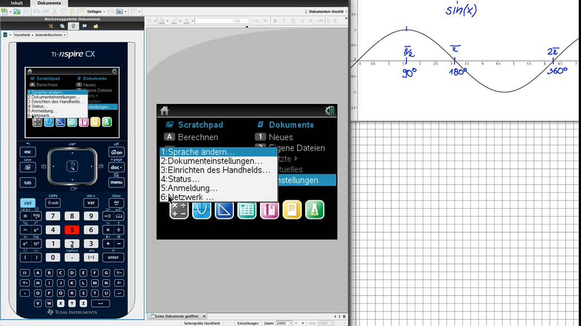This screenshot has width=581, height=326.
Task: Click the doc key on the handheld
Action: click(117, 168)
